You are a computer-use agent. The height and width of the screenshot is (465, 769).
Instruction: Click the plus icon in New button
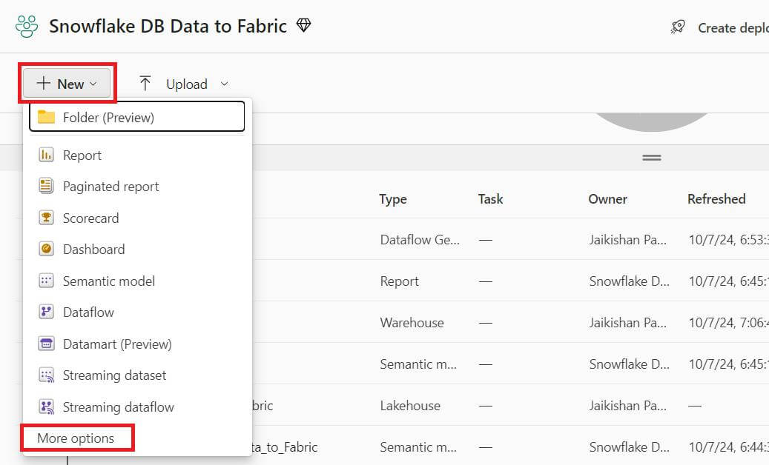click(44, 83)
